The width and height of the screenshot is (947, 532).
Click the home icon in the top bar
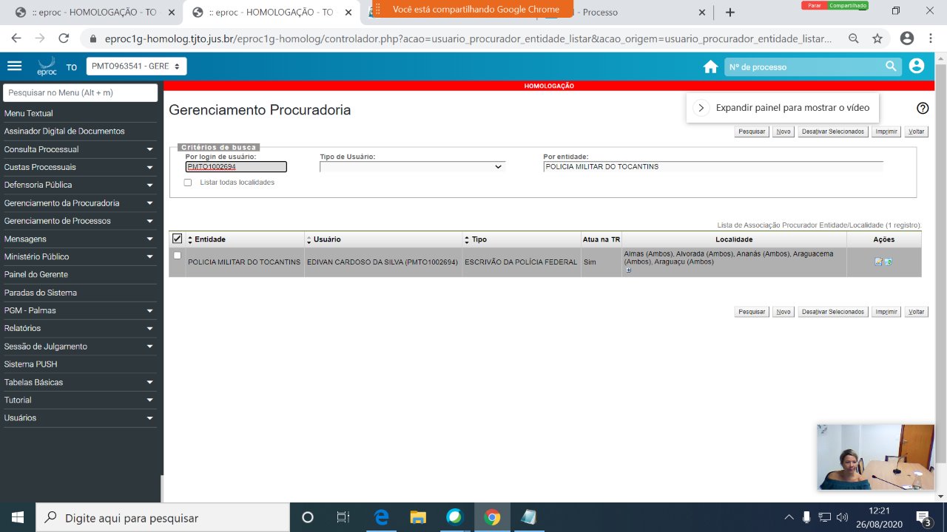(710, 66)
